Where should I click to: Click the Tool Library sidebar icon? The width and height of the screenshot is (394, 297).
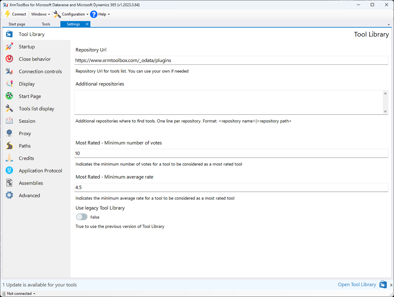9,34
